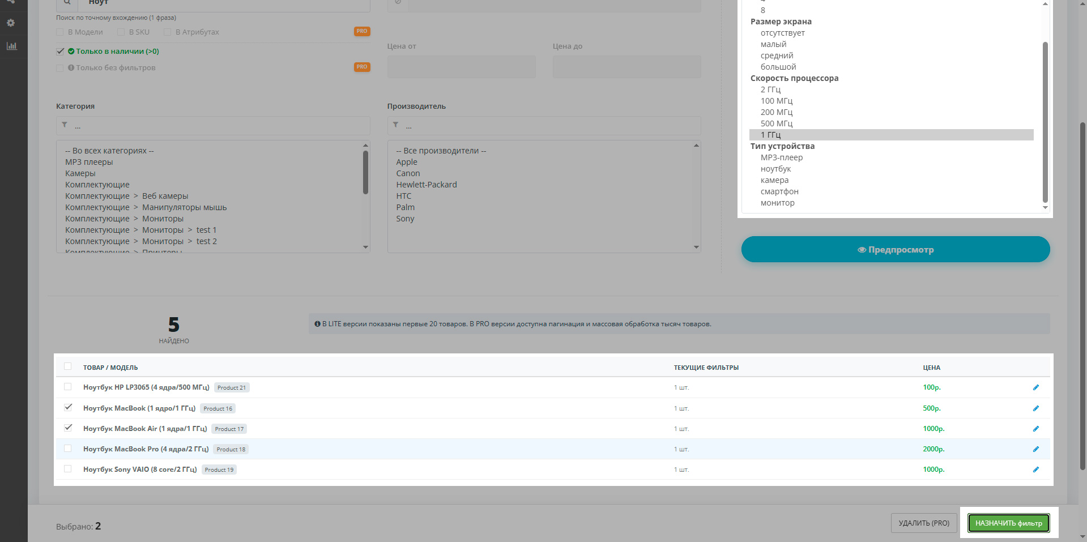Click НАЗНАЧИТЬ фильтр button
This screenshot has width=1087, height=542.
coord(1008,523)
